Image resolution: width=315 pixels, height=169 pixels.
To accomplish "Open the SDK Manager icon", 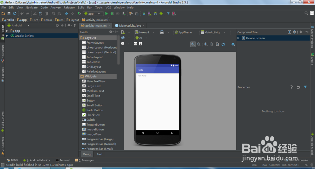I will (x=155, y=13).
